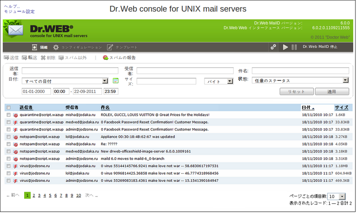Check the Facebook Password Reset admin@jodzone.ru checkbox
358x214 pixels.
9,129
